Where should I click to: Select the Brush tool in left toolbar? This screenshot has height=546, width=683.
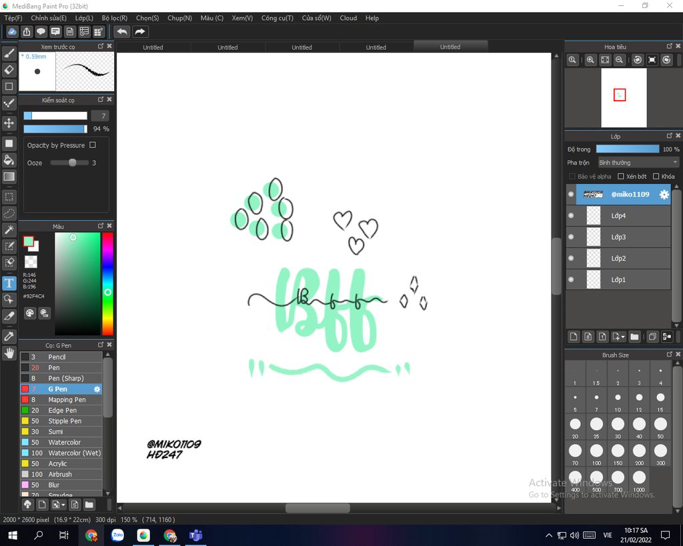[9, 53]
